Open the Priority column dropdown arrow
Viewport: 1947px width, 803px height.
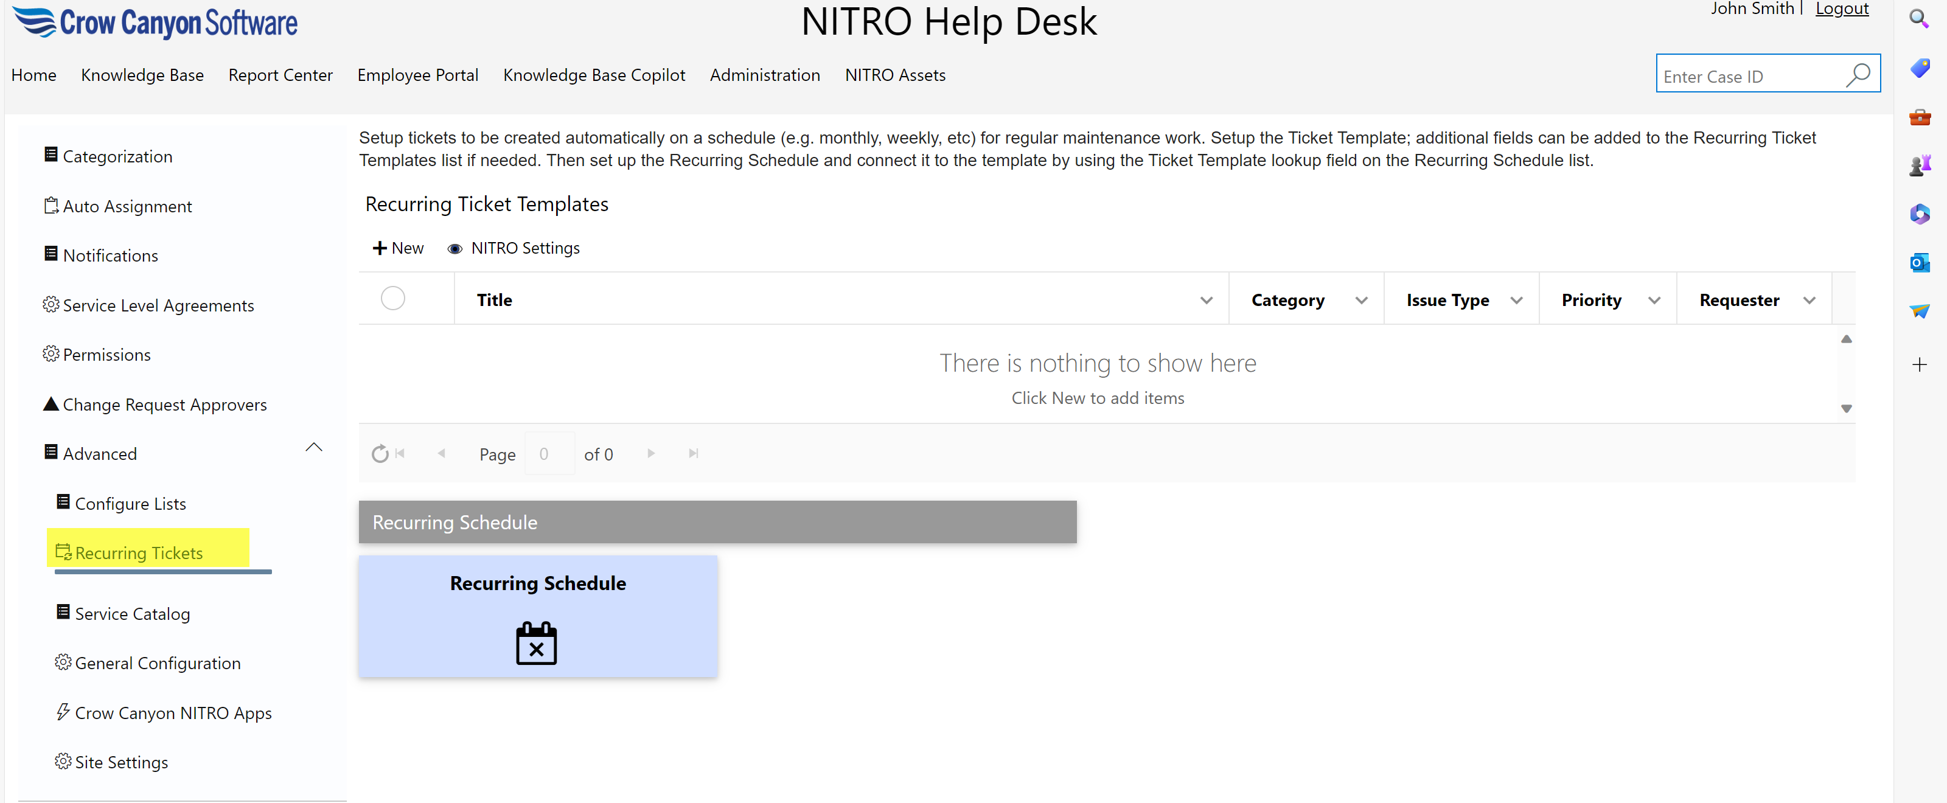coord(1654,300)
